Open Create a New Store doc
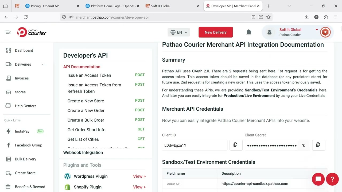Viewport: 342px width, 192px height. click(x=86, y=101)
